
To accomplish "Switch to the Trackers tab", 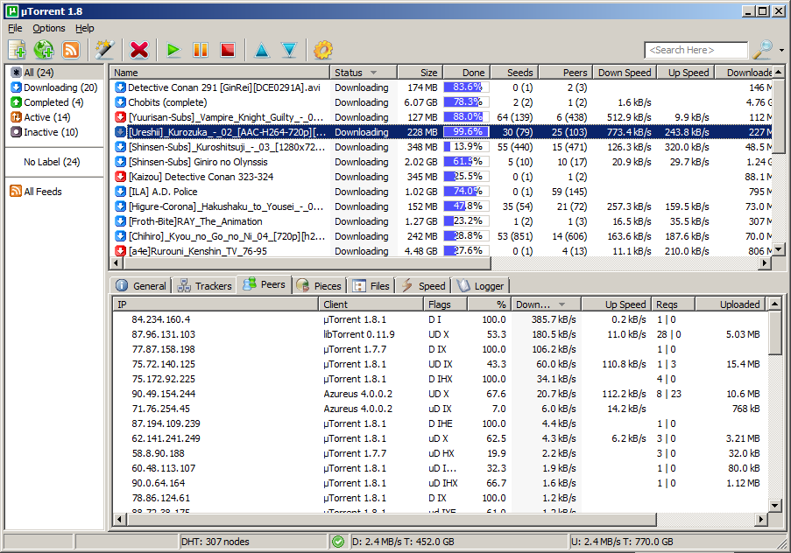I will click(204, 286).
